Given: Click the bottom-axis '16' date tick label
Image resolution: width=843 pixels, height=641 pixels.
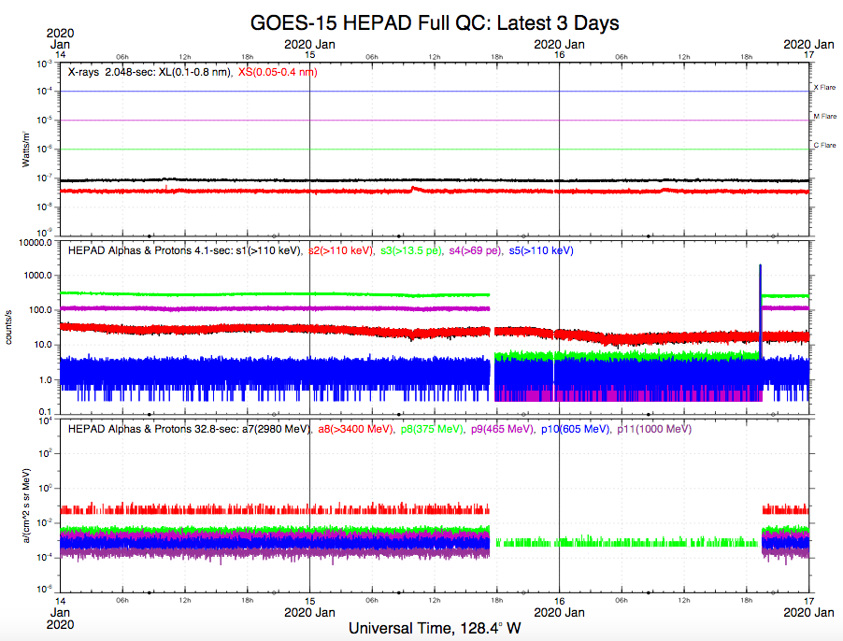Looking at the screenshot, I should click(560, 601).
